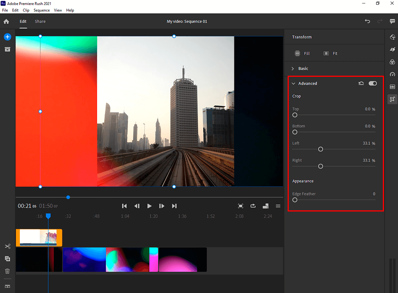Click the trash Delete icon
The image size is (398, 293).
(7, 271)
